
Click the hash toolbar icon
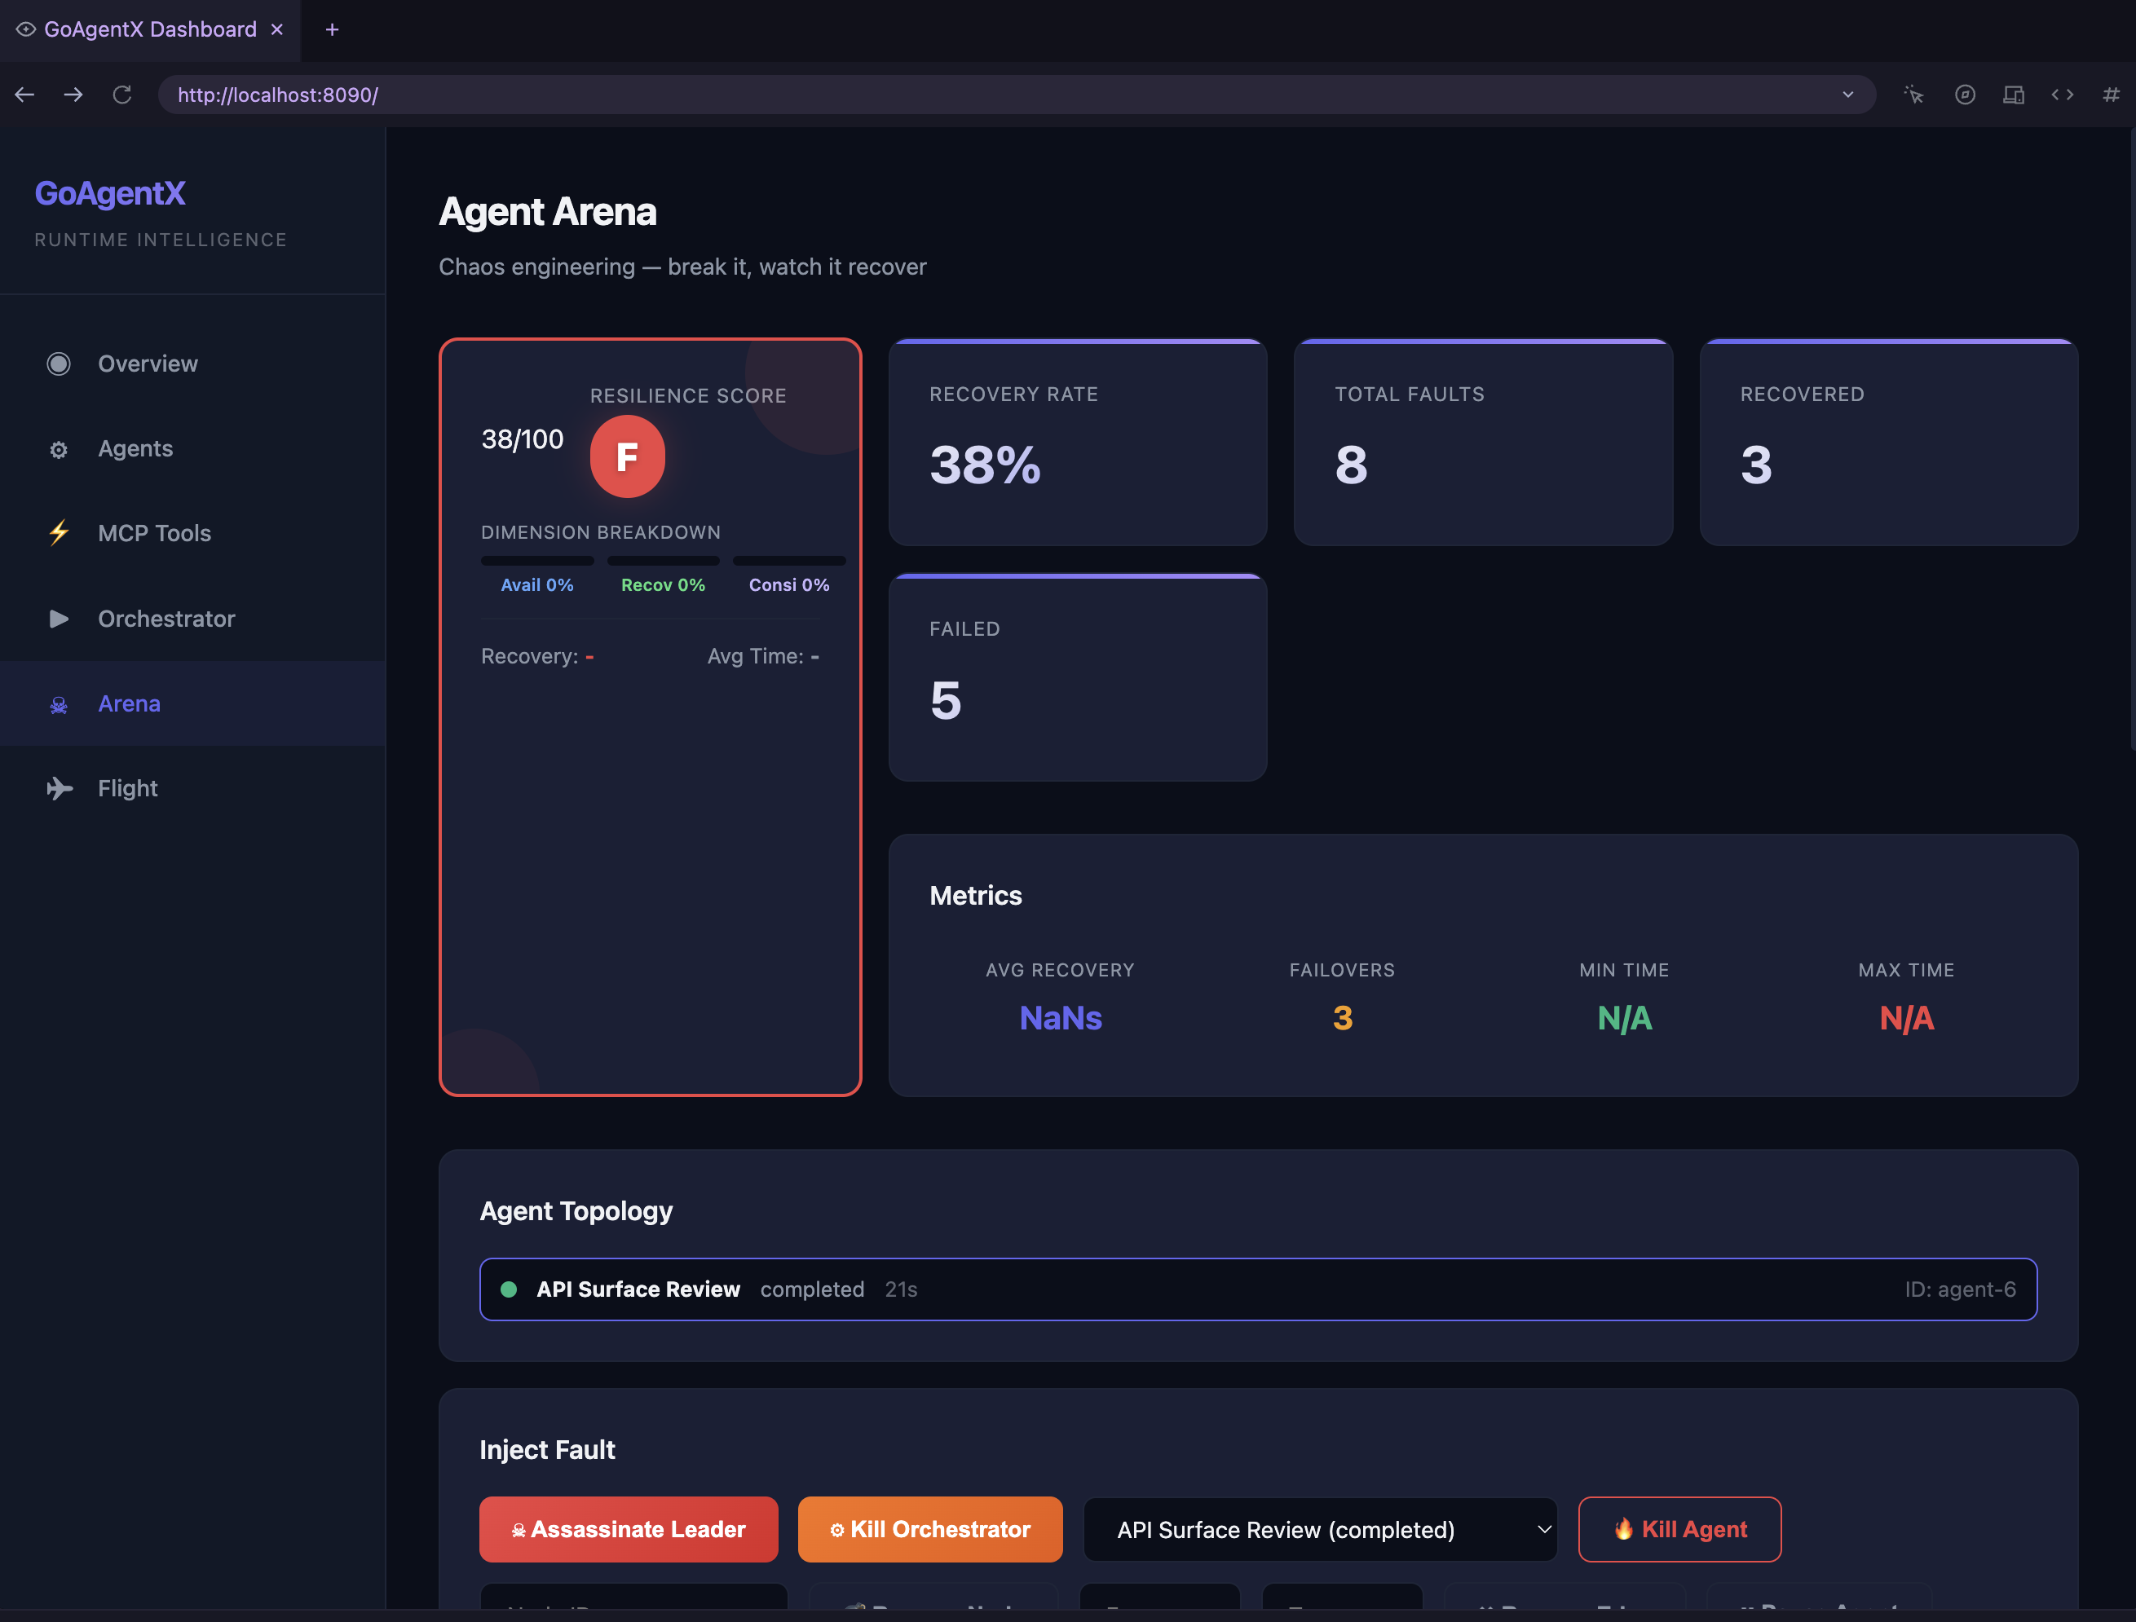2112,95
